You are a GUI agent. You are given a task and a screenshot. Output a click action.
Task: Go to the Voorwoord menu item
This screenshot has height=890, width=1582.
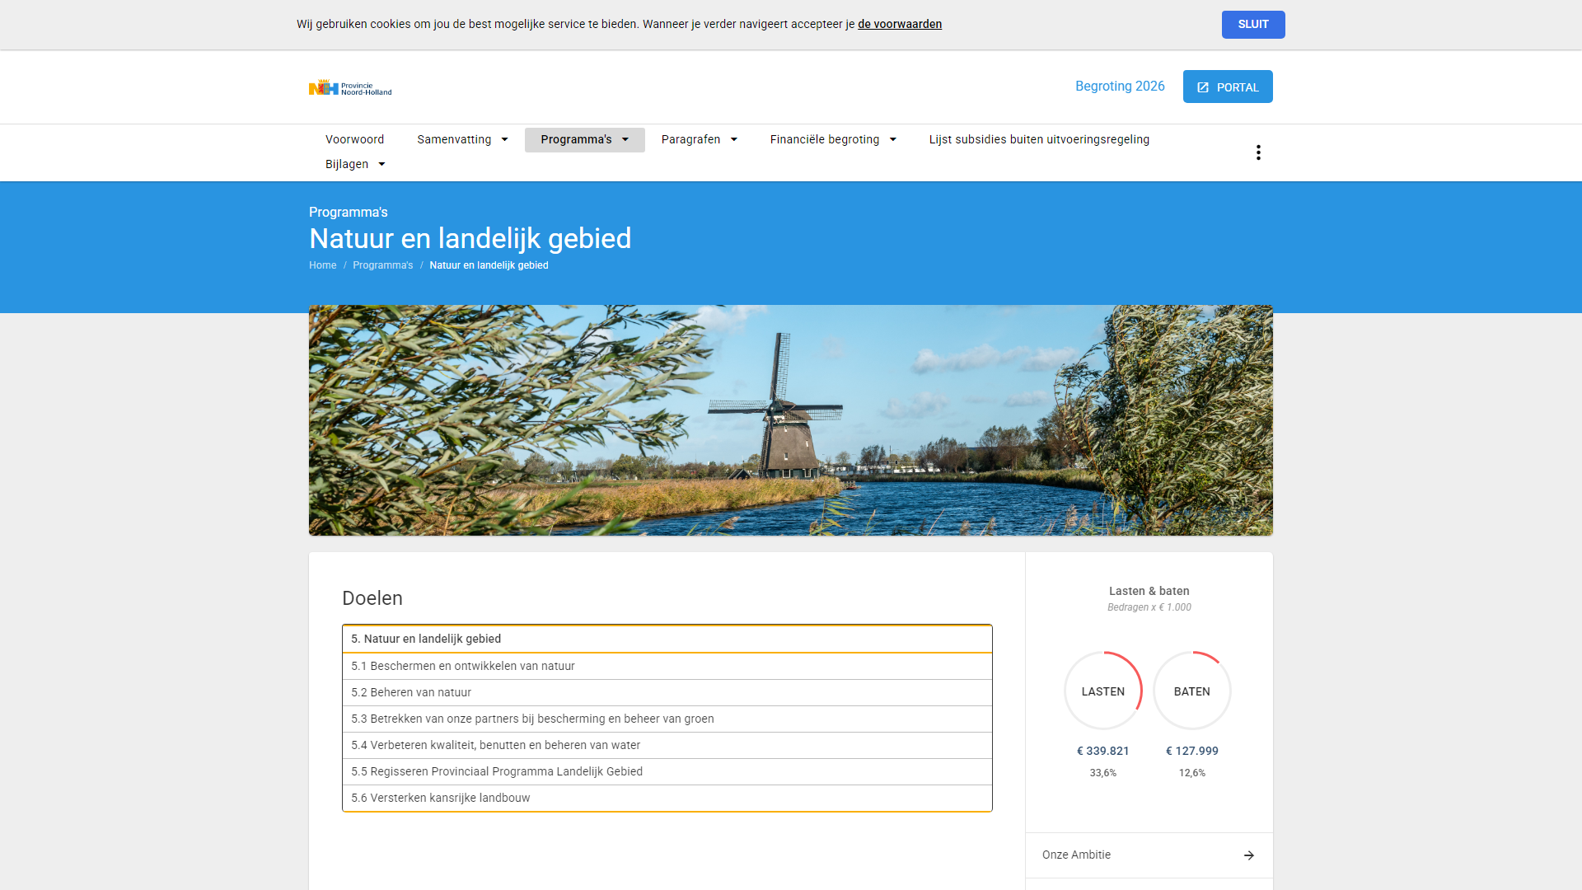click(354, 139)
